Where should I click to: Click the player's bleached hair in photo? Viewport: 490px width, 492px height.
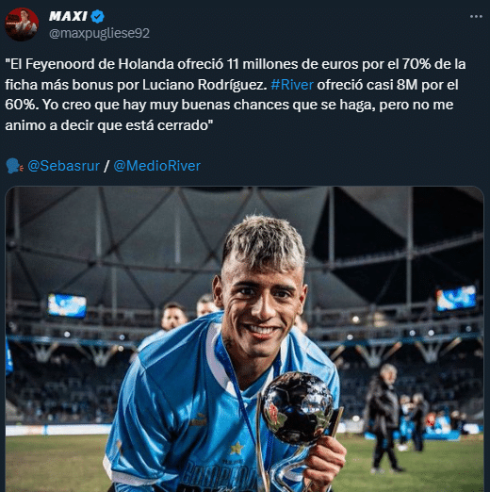[264, 242]
